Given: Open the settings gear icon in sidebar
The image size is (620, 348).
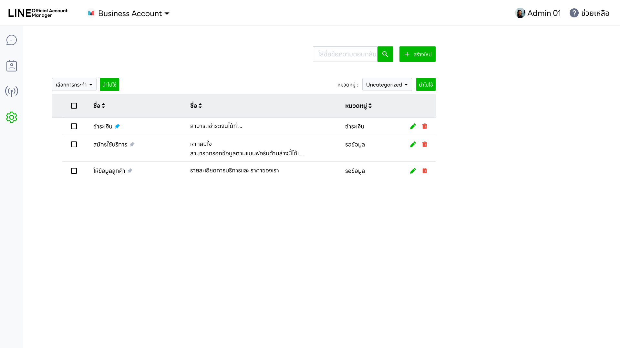Looking at the screenshot, I should pos(12,117).
